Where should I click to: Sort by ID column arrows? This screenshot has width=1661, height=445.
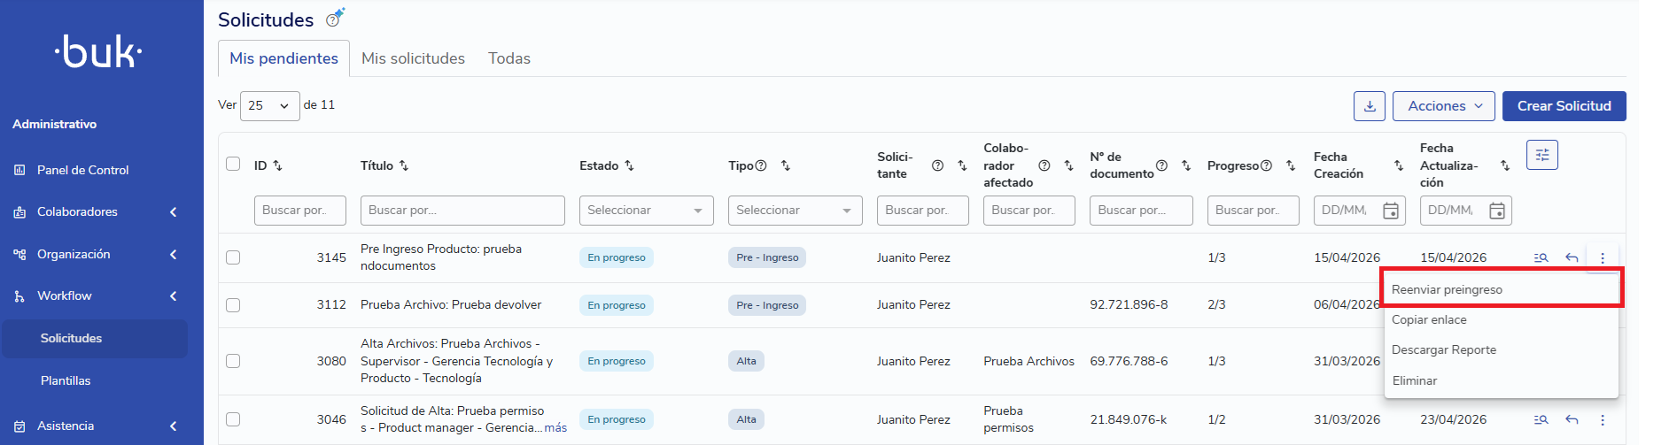[277, 165]
